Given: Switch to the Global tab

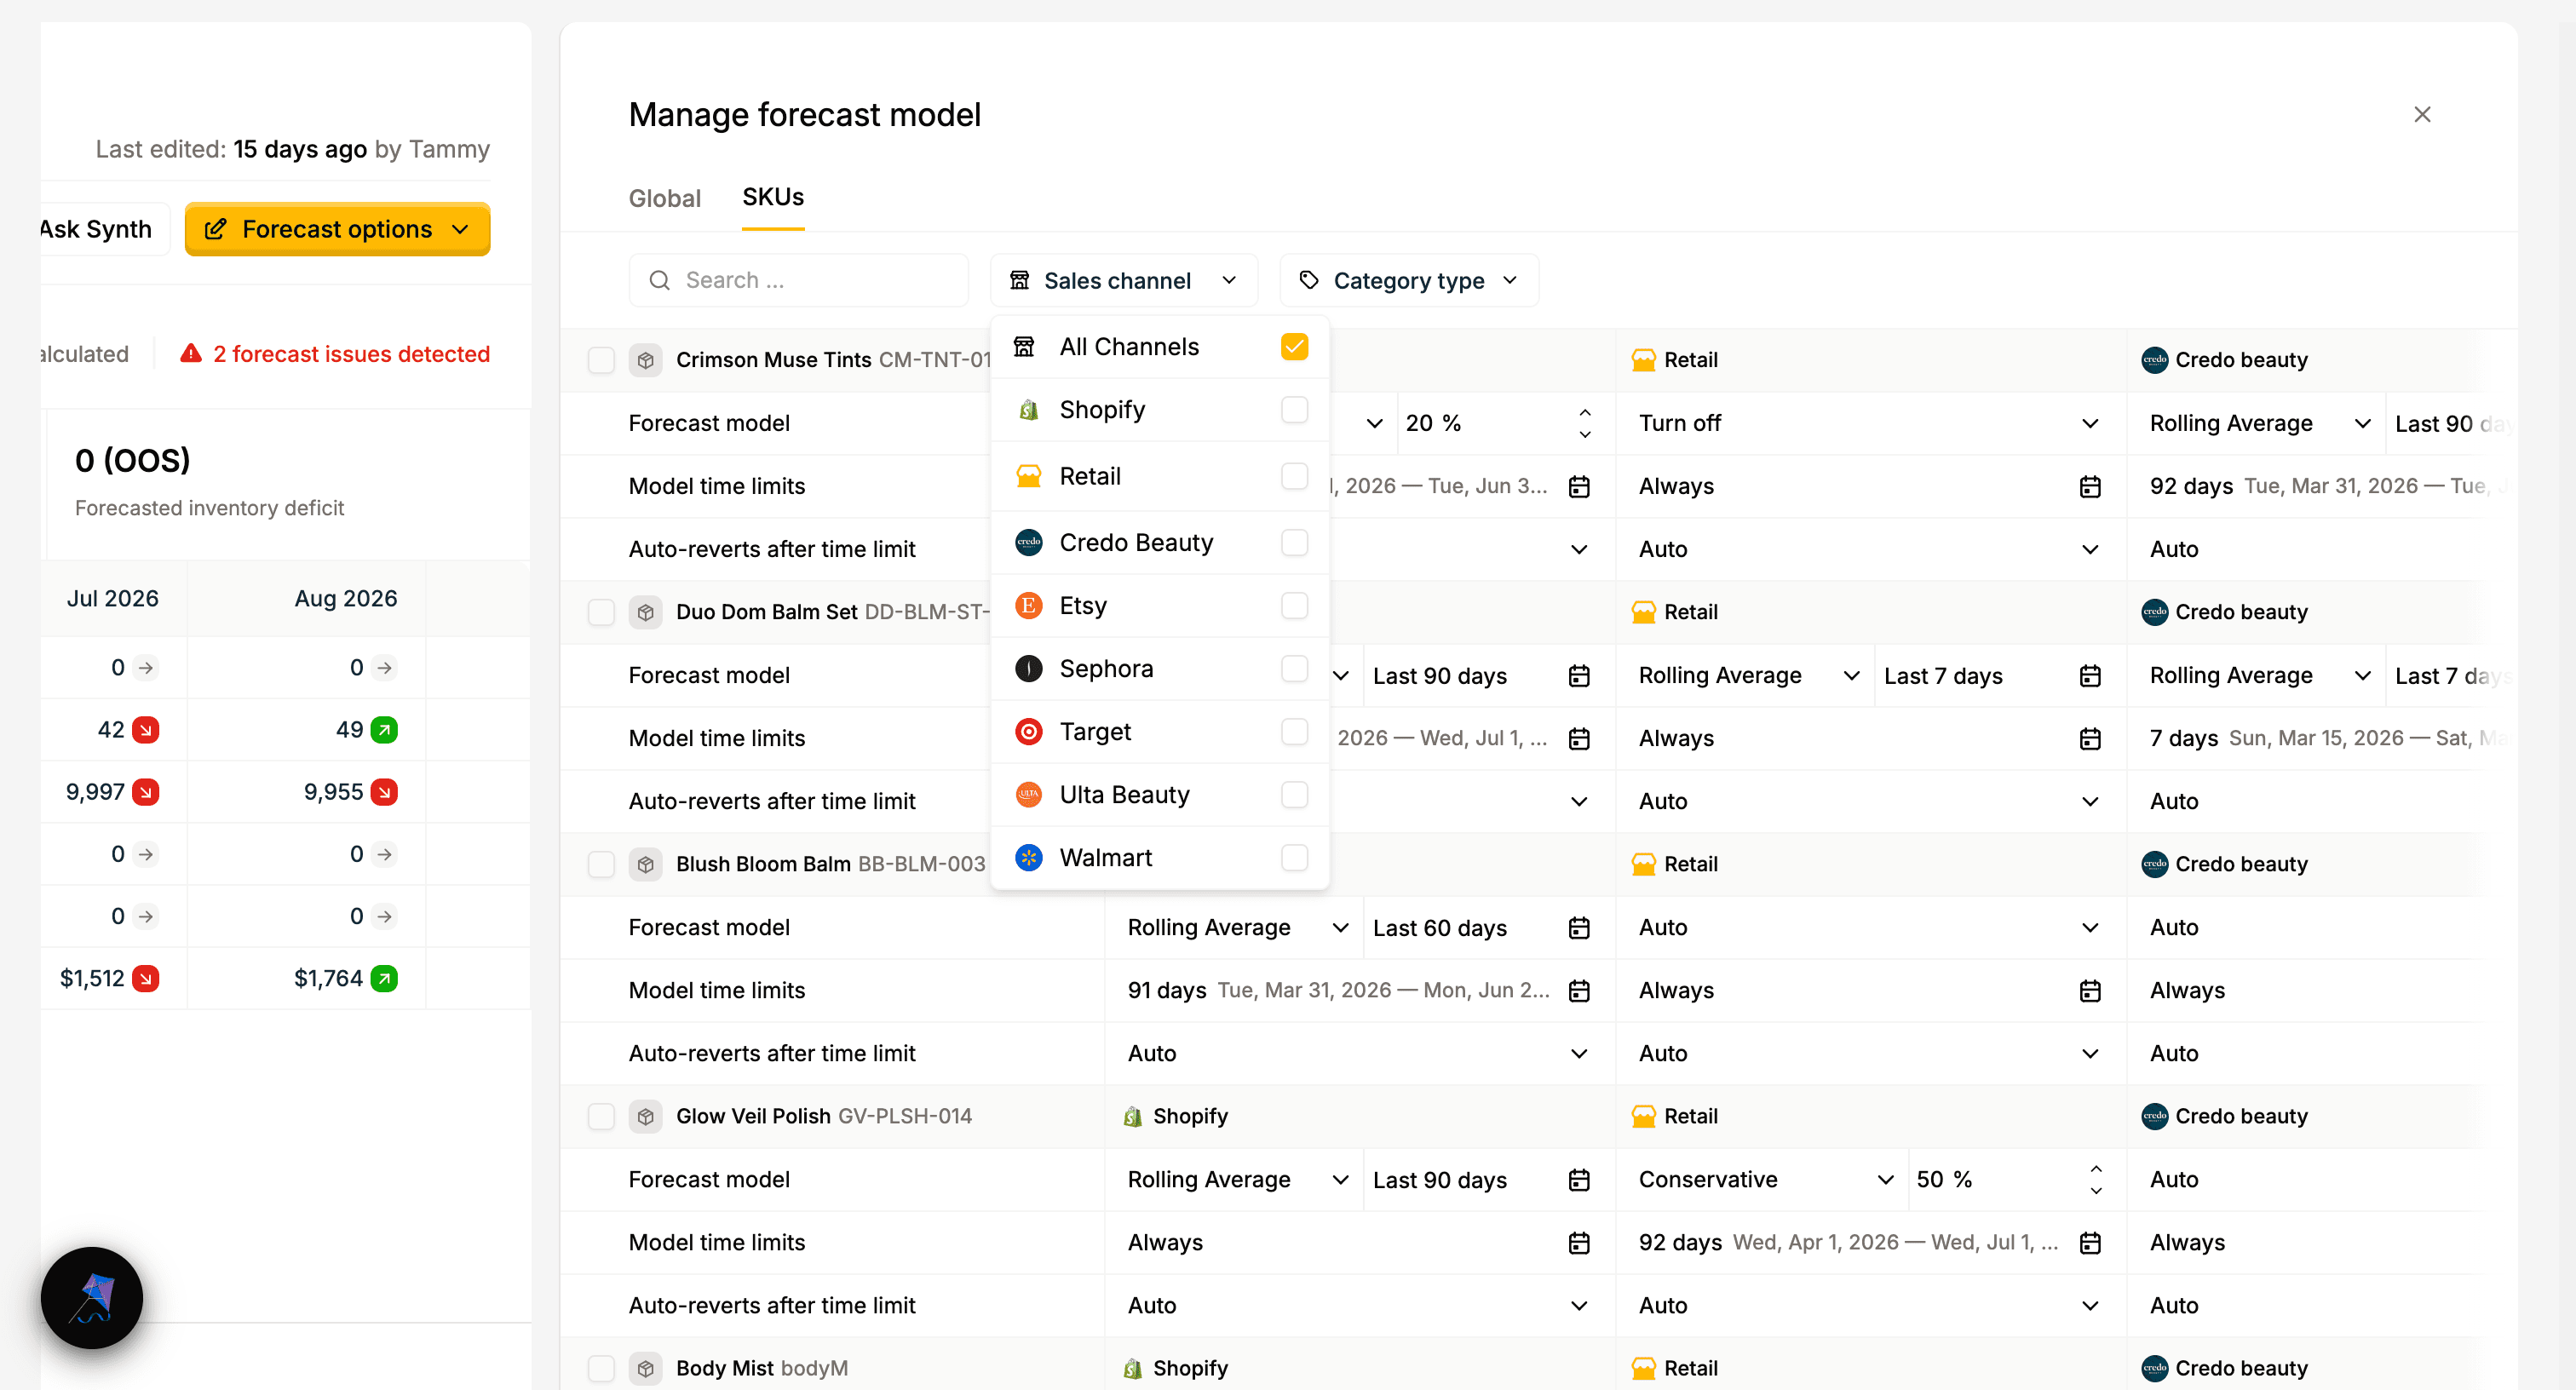Looking at the screenshot, I should 665,198.
